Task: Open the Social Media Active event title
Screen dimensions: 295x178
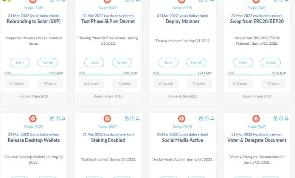Action: point(182,141)
